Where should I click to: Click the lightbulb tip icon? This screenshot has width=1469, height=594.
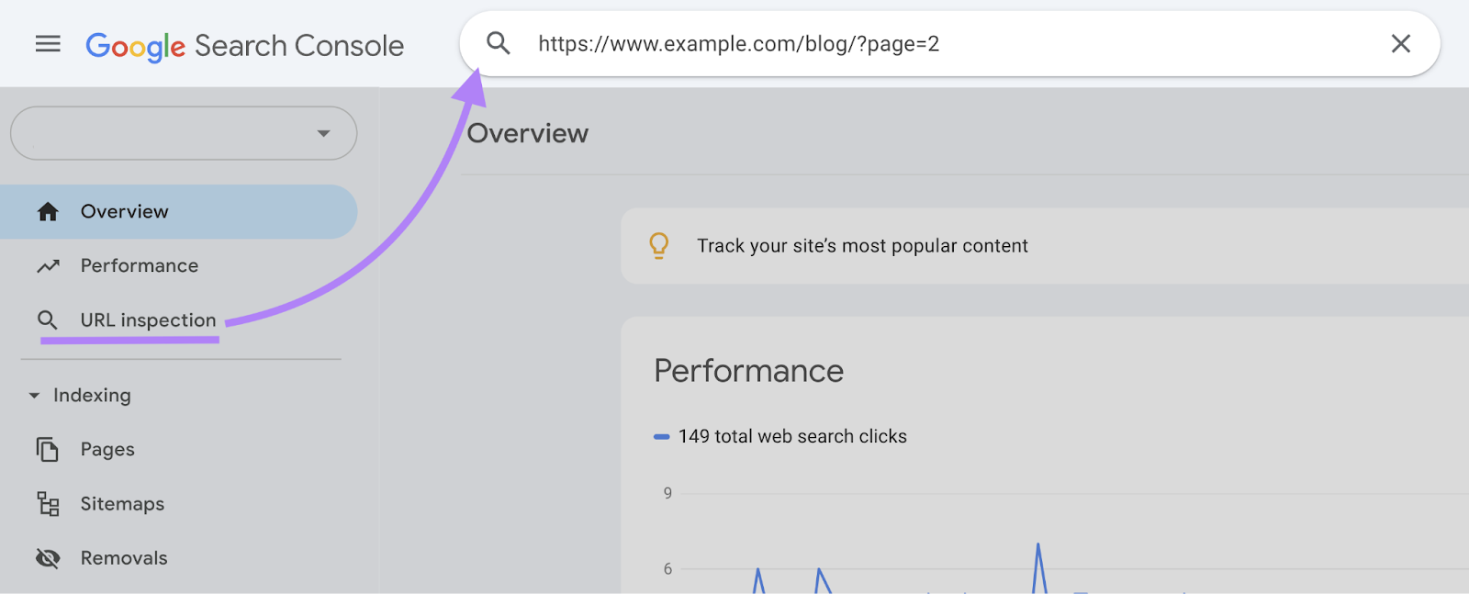coord(658,245)
